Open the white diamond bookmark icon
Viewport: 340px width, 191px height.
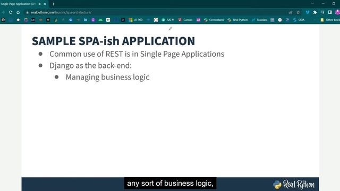[x=18, y=20]
